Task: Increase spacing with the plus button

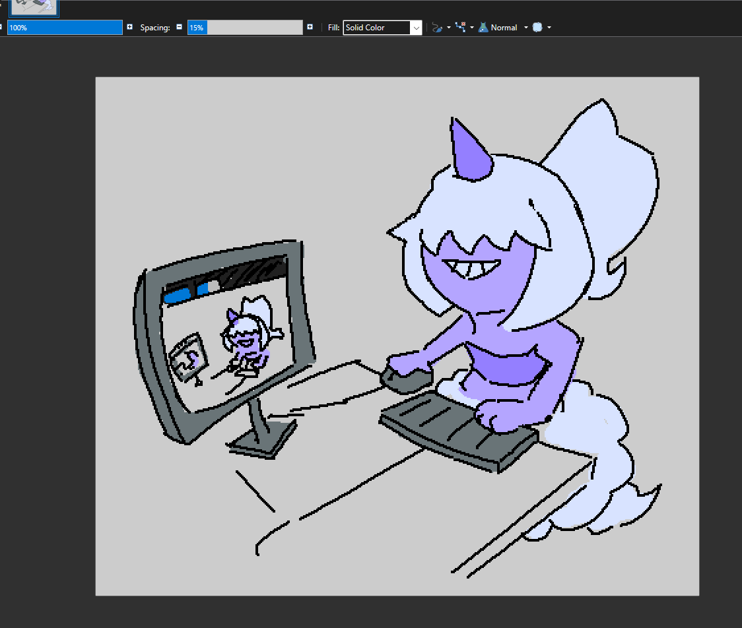Action: point(310,27)
